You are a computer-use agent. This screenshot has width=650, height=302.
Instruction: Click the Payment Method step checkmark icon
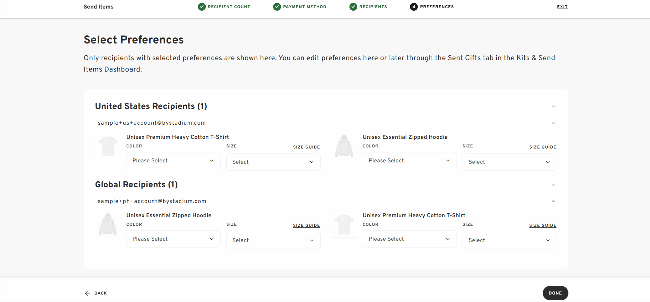(277, 7)
